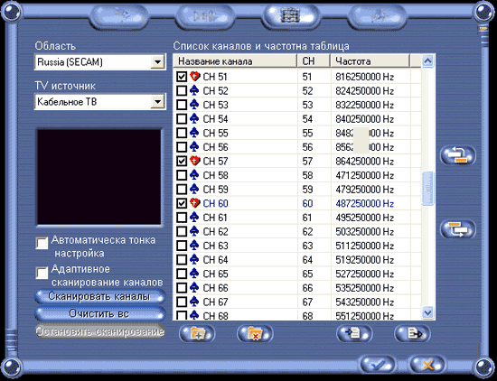Click frequency 471250000 Hz cell
Viewport: 497px width, 381px height.
(x=364, y=175)
